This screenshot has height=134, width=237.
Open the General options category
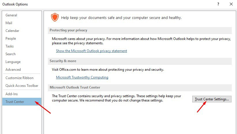pos(11,15)
